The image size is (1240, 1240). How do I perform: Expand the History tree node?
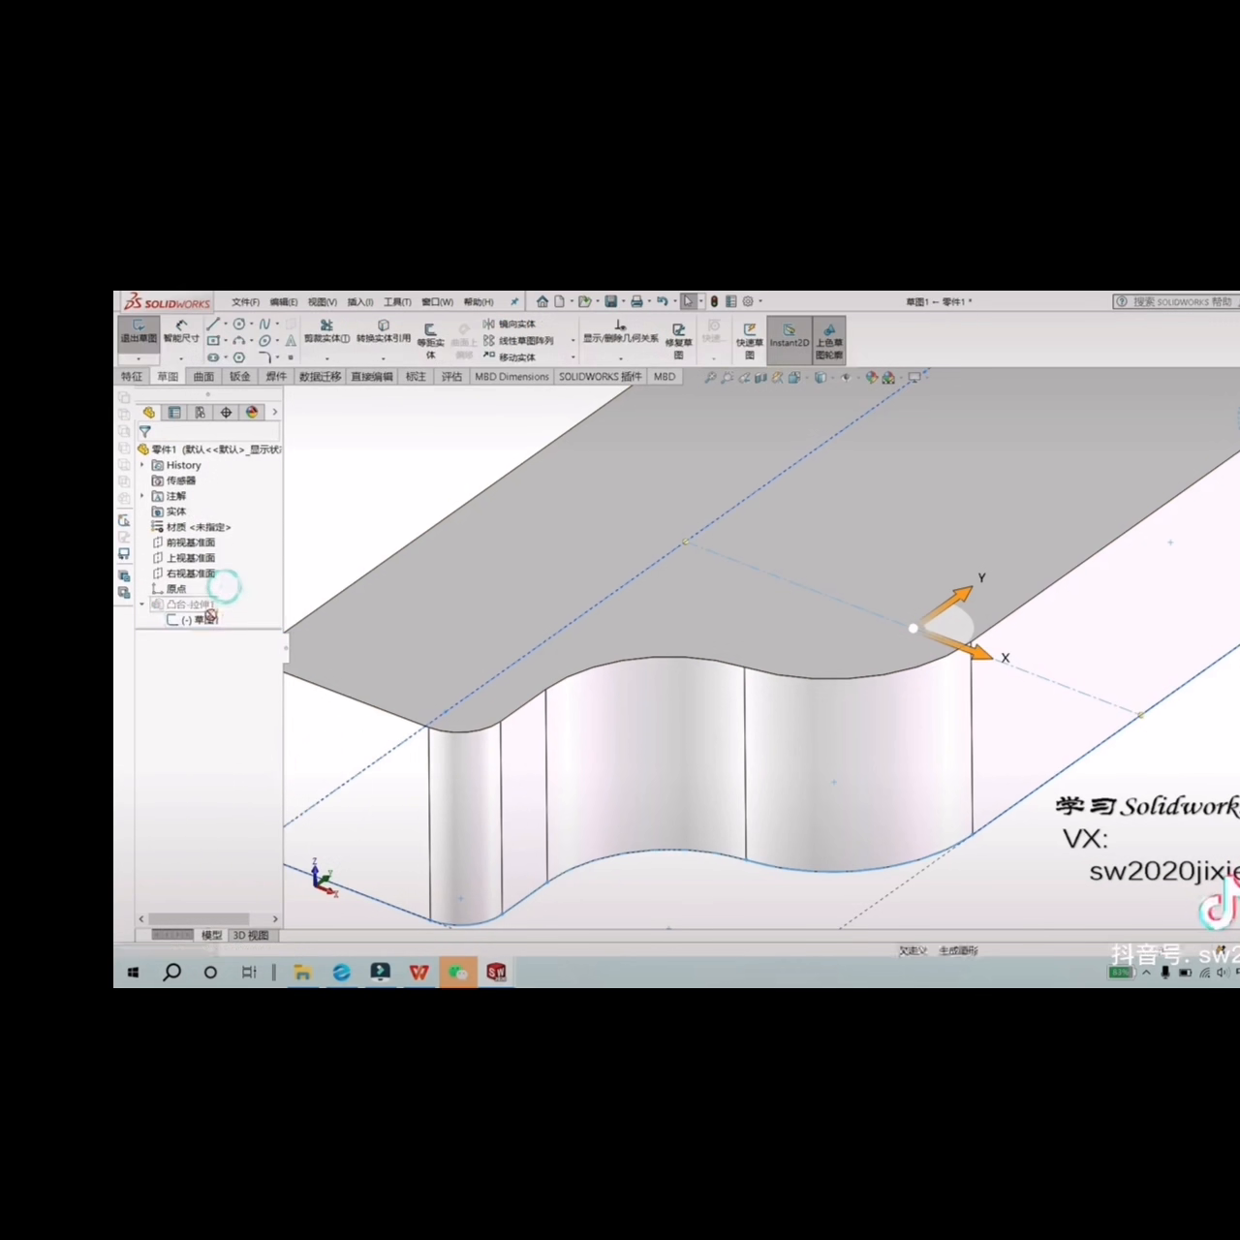pos(142,465)
